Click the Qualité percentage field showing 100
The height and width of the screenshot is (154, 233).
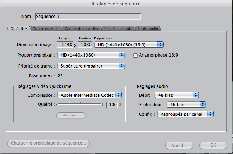point(112,105)
